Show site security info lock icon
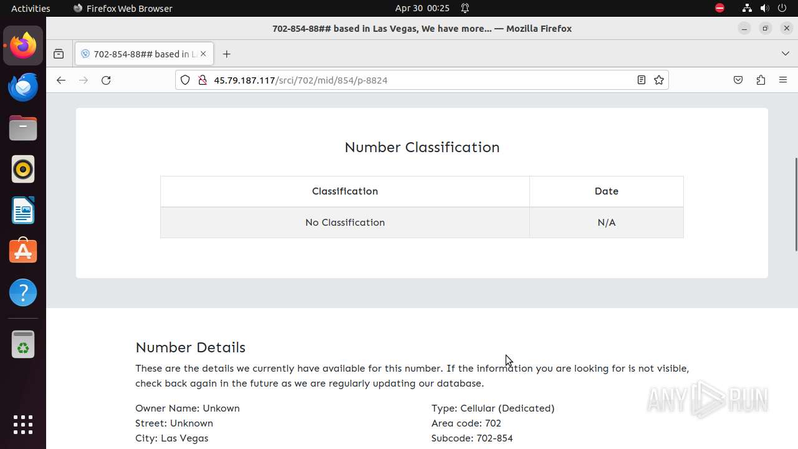Screen dimensions: 798x449 pos(202,80)
